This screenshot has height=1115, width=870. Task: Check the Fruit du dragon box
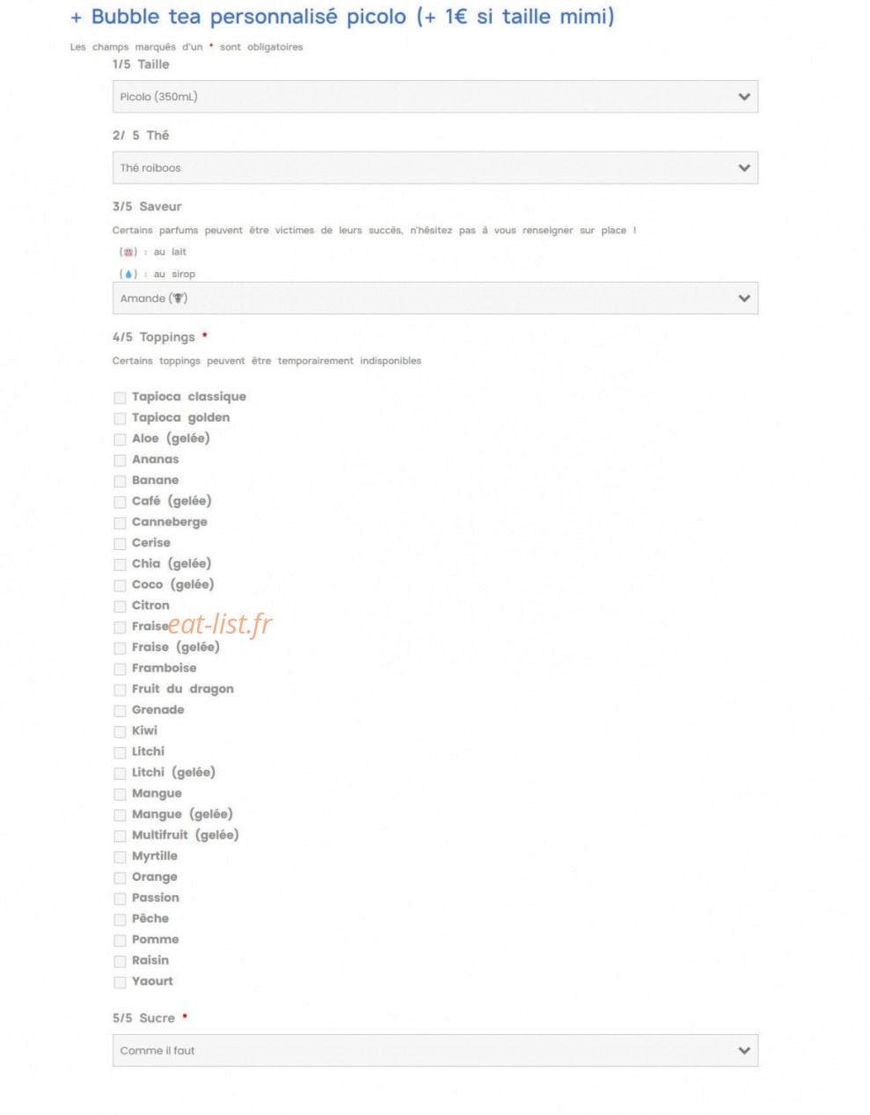[x=120, y=690]
